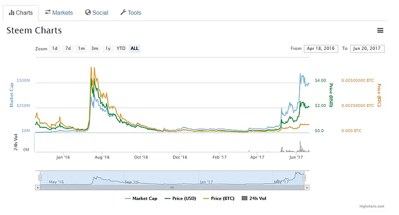Toggle the Price (USD) legend series
399x215 pixels.
click(x=181, y=198)
